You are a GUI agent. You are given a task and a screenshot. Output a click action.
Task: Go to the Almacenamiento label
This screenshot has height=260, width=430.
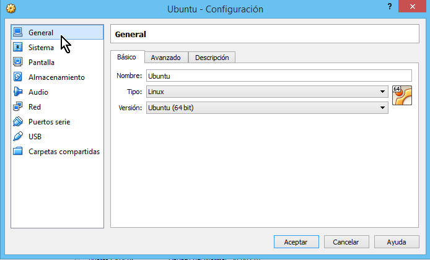56,77
